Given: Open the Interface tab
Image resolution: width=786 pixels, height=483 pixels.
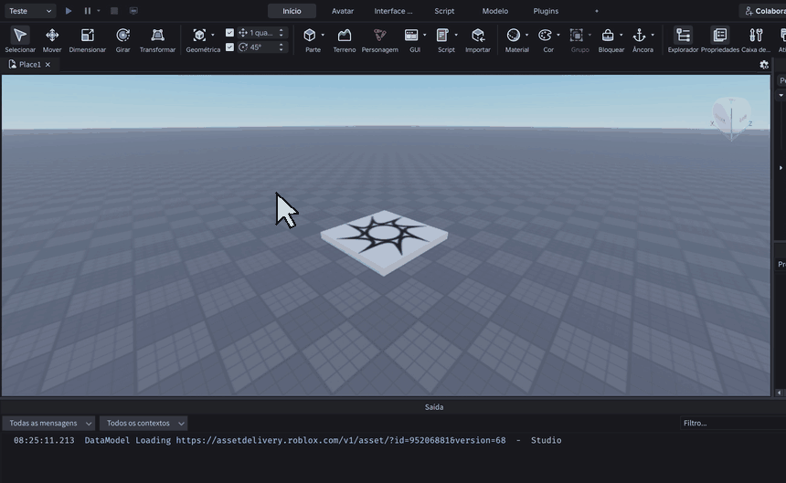Looking at the screenshot, I should (x=393, y=11).
